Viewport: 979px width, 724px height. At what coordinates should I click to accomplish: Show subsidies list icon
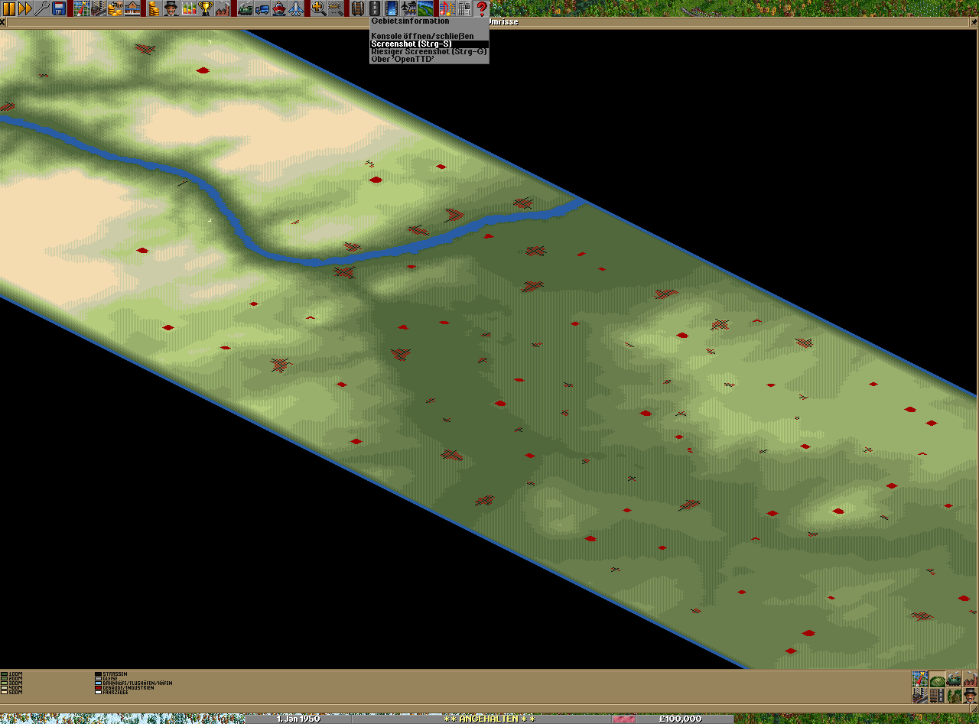point(117,8)
